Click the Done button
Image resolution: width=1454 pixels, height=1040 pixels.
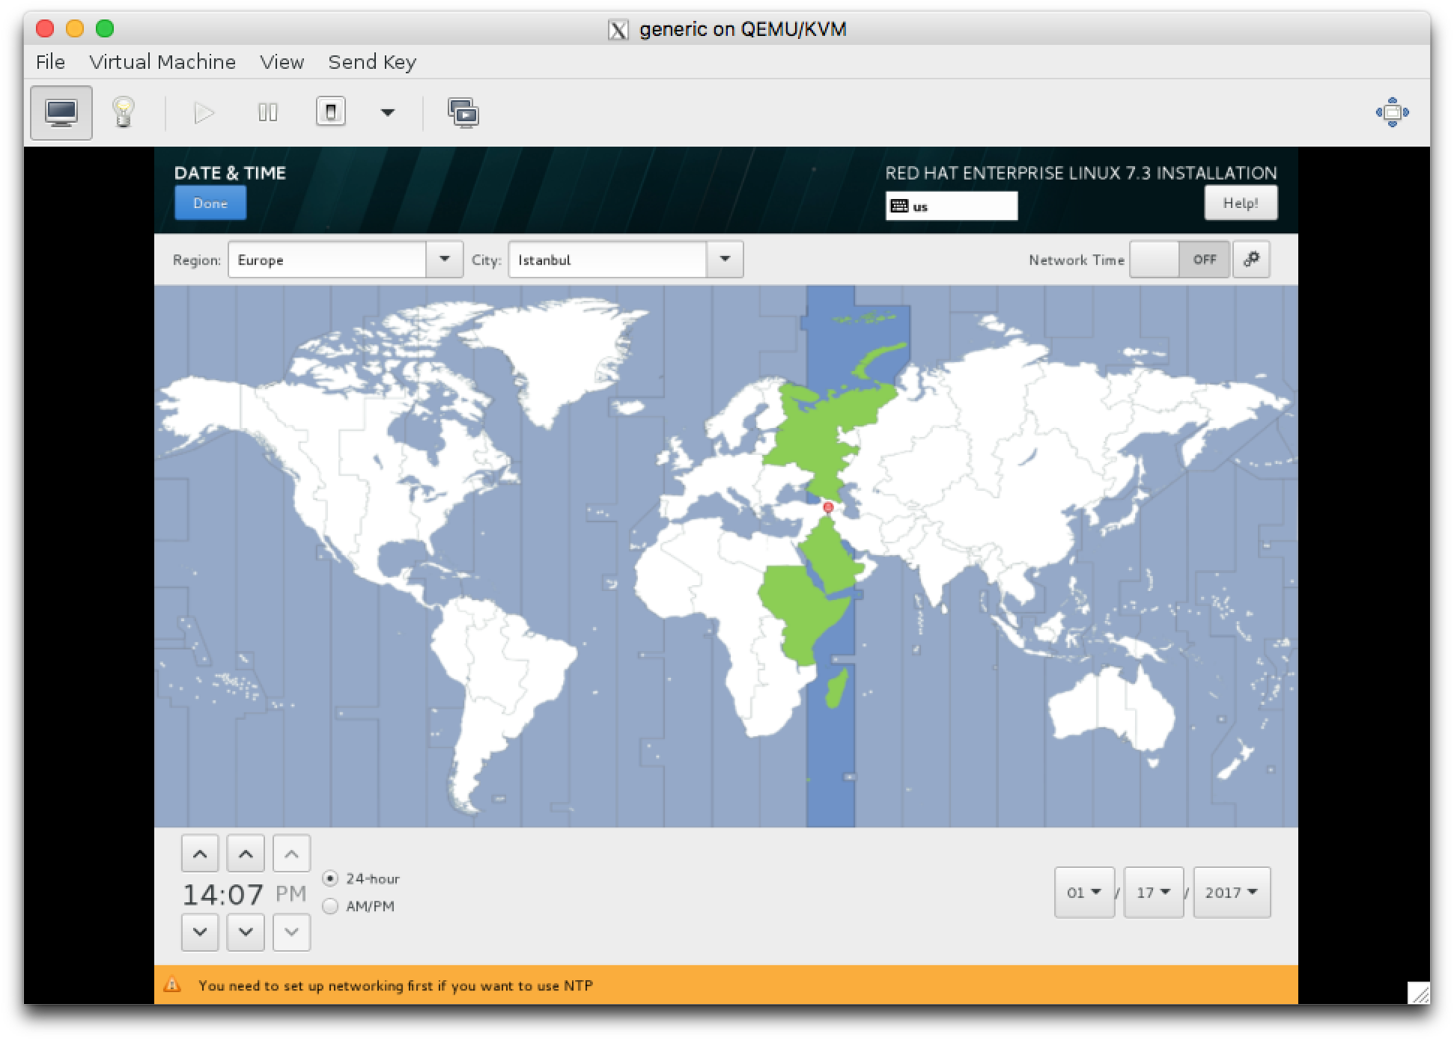click(210, 203)
